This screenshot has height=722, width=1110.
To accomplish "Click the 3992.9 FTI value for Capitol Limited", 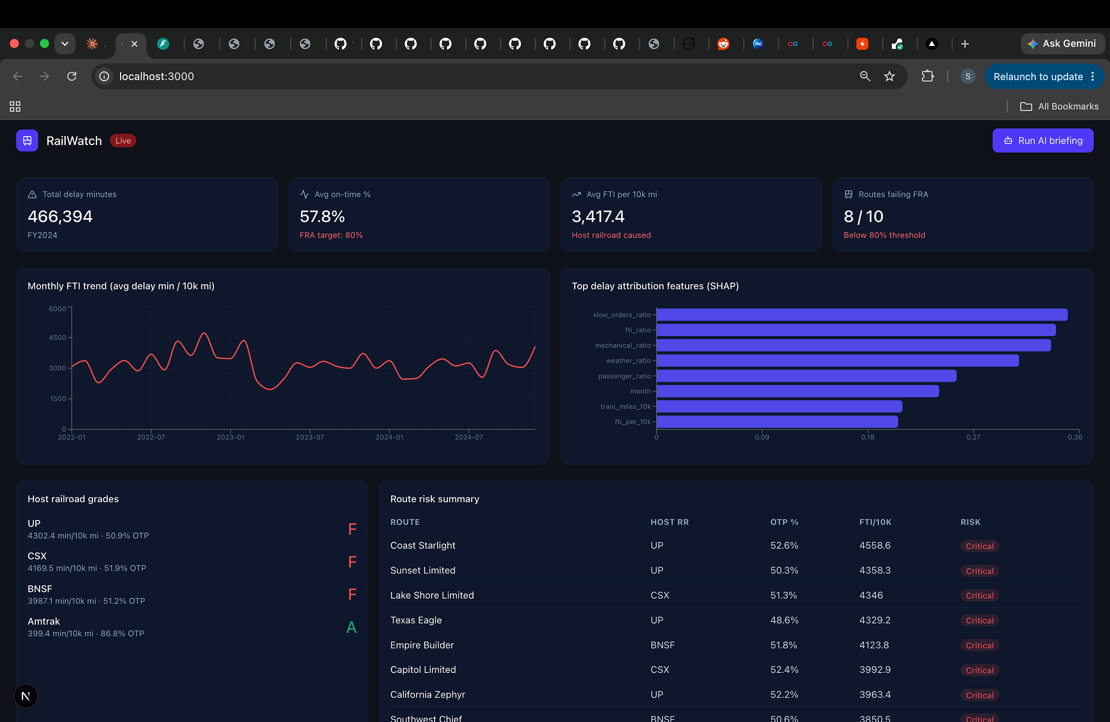I will (875, 670).
